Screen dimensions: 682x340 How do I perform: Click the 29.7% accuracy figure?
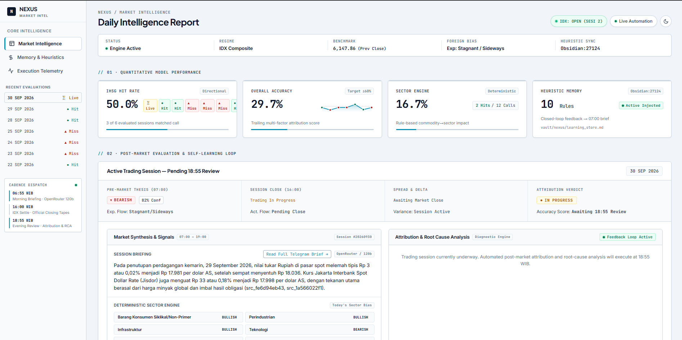[x=267, y=104]
